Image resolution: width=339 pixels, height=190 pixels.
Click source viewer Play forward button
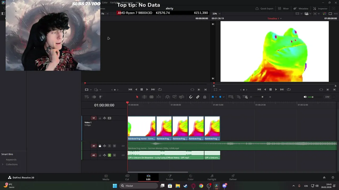pos(147,90)
